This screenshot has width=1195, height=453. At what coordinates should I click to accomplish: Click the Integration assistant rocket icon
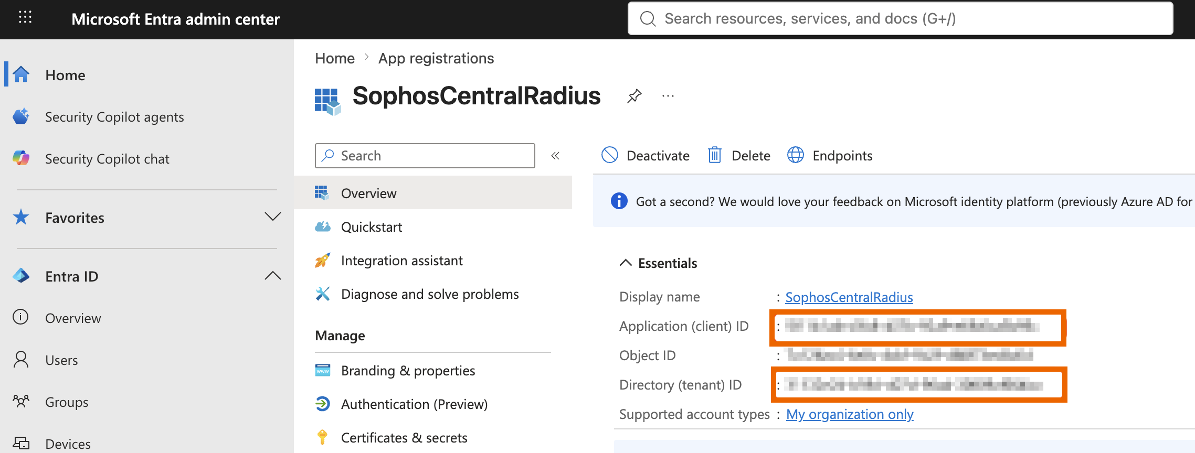pyautogui.click(x=323, y=260)
